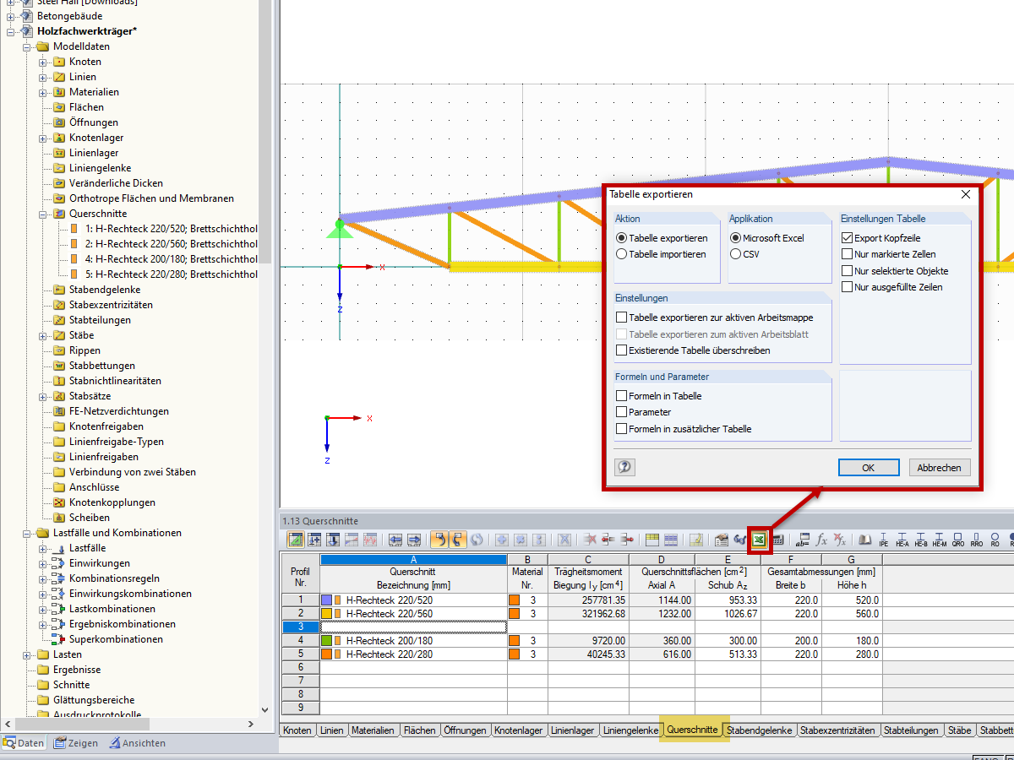Check Nur markierte Zellen option
1014x760 pixels.
[847, 254]
